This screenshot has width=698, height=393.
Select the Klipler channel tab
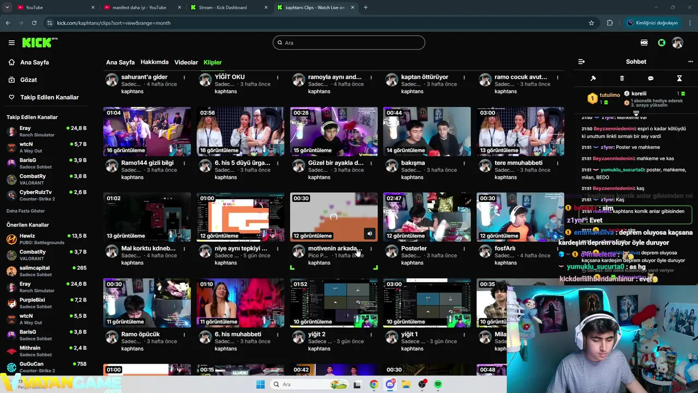tap(213, 62)
